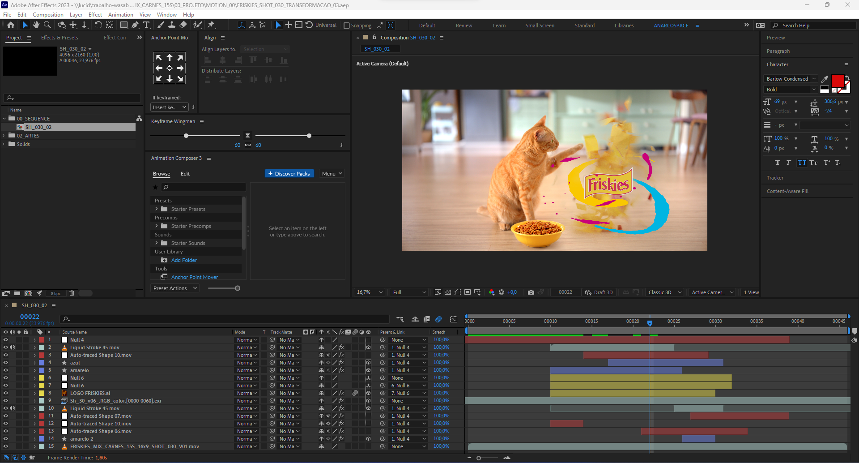Mute audio of layer 2 Liquid Stroke 45.mov
This screenshot has height=463, width=859.
(13, 347)
